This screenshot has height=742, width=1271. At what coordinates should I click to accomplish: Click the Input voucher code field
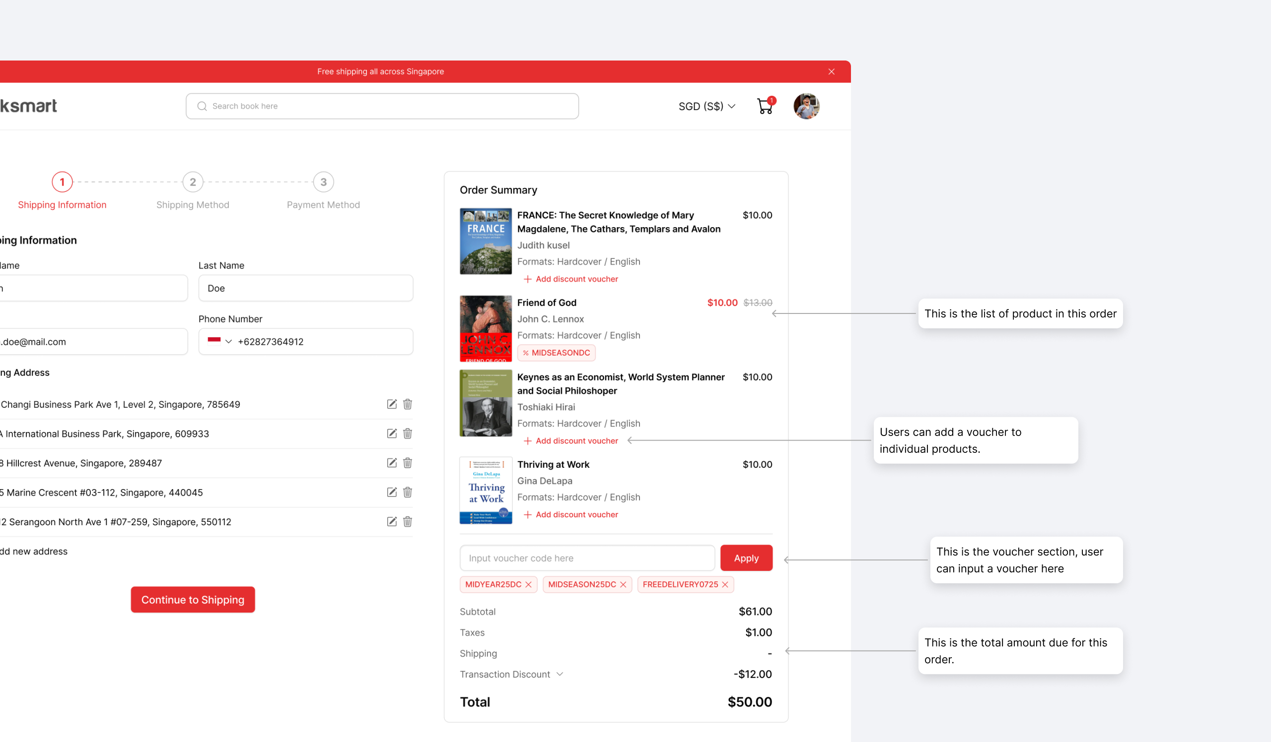587,557
